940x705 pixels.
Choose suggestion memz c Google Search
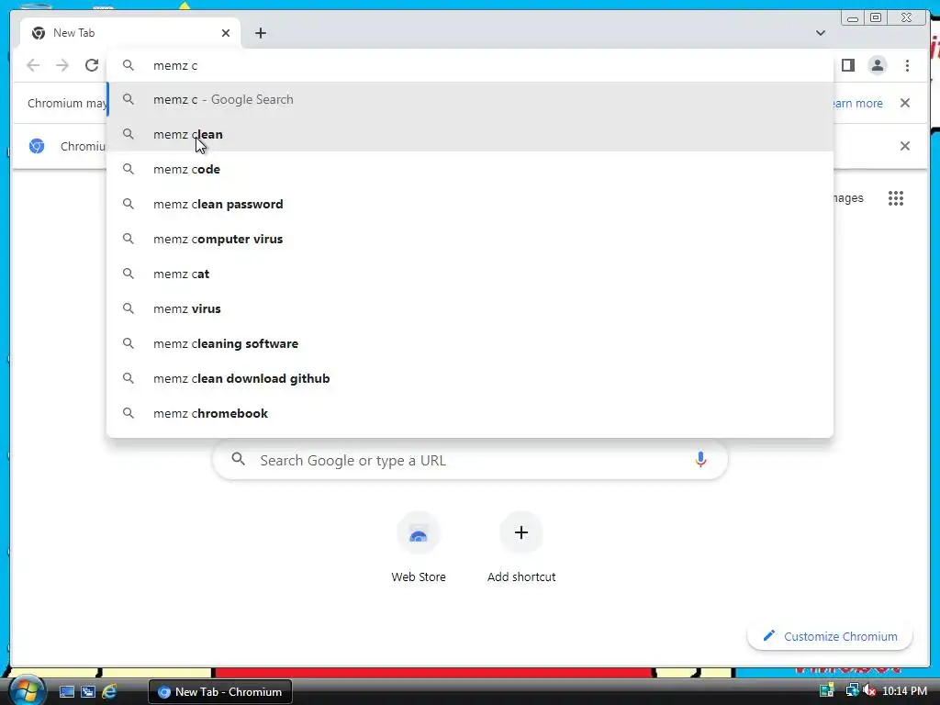470,99
